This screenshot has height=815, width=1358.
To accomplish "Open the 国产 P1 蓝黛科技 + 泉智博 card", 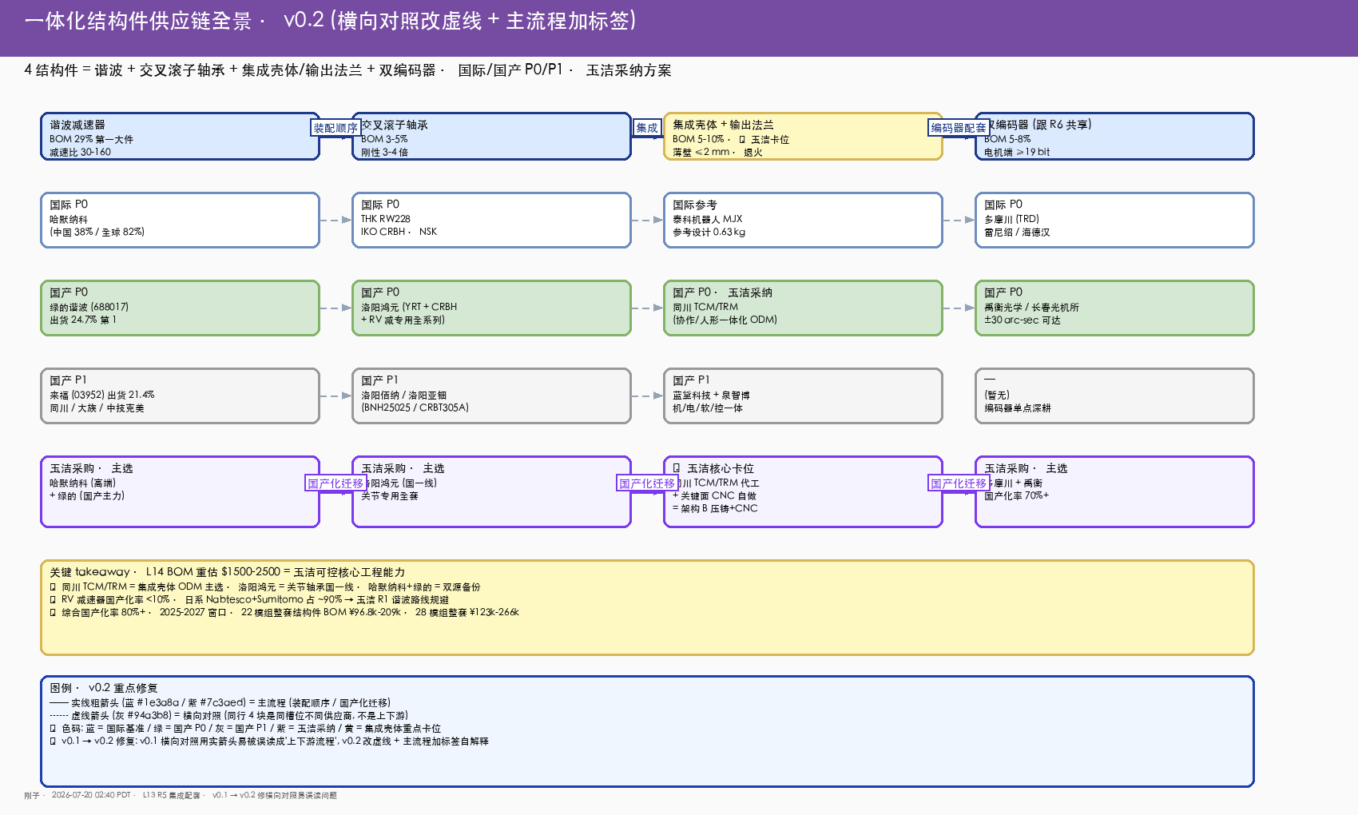I will point(803,396).
